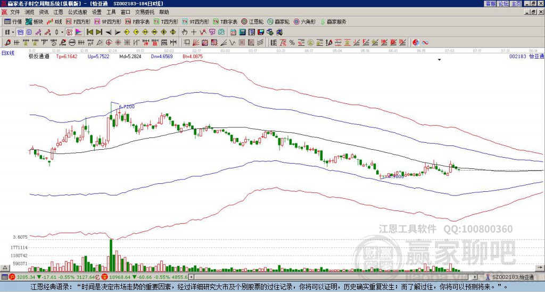Viewport: 545px width, 292px height.
Task: Click the 极反通道 indicator label
Action: pos(39,56)
